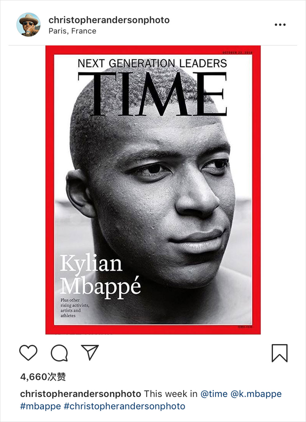Image resolution: width=306 pixels, height=422 pixels.
Task: Open the Paris, France location
Action: 72,31
